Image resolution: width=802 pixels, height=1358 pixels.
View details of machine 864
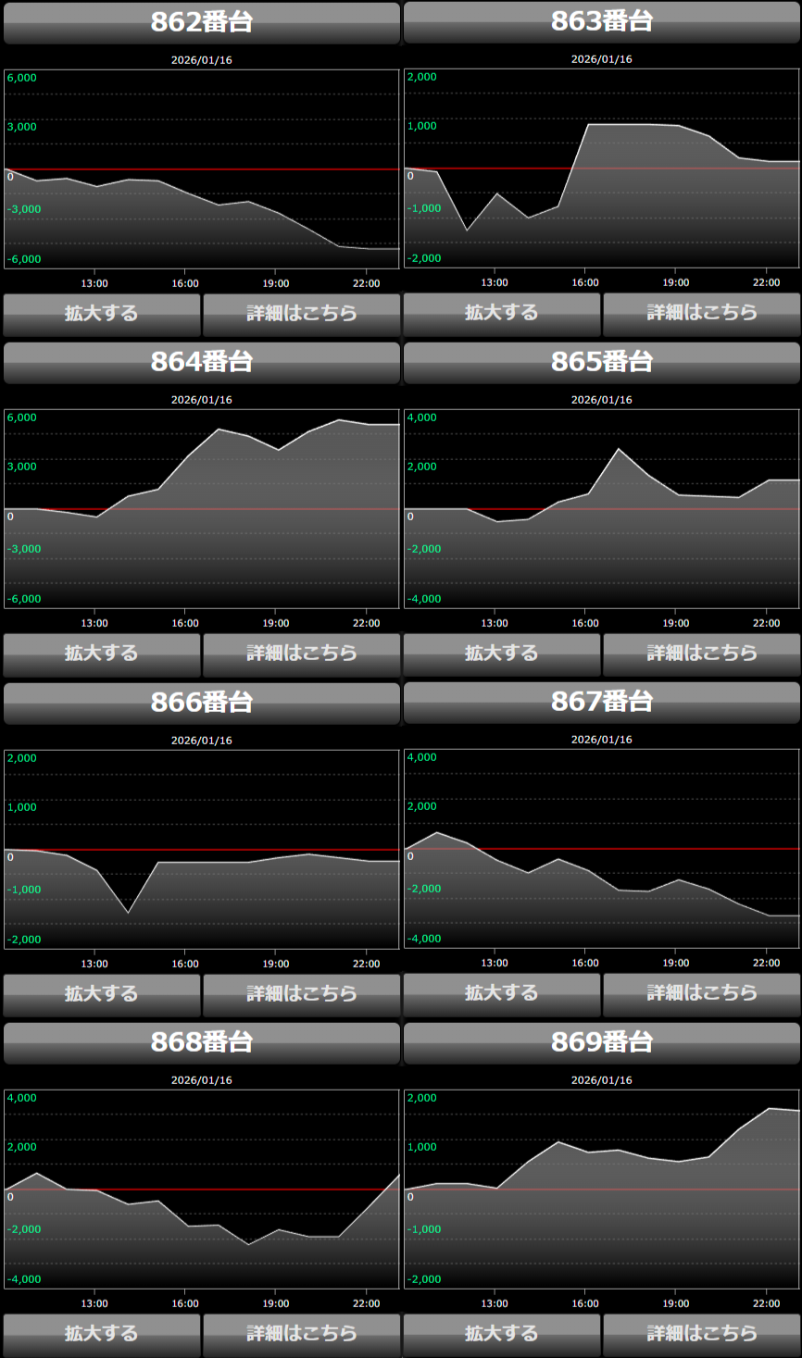[302, 654]
